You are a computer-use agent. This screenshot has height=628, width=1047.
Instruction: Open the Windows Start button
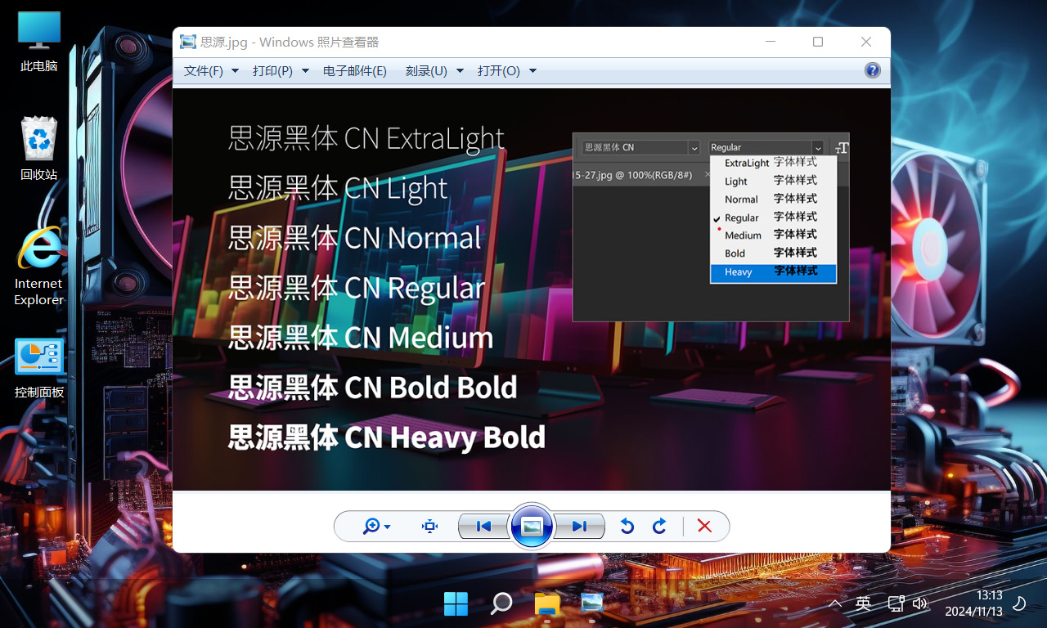coord(456,603)
